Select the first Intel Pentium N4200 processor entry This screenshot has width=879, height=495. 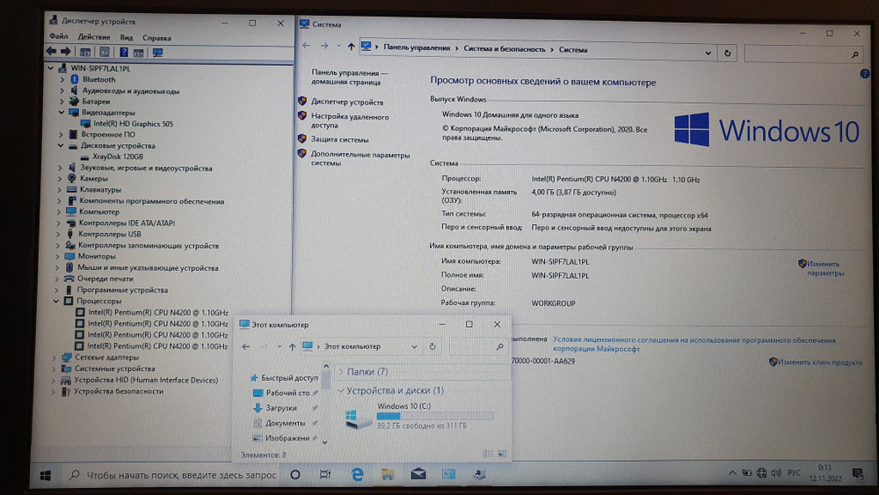tap(157, 312)
